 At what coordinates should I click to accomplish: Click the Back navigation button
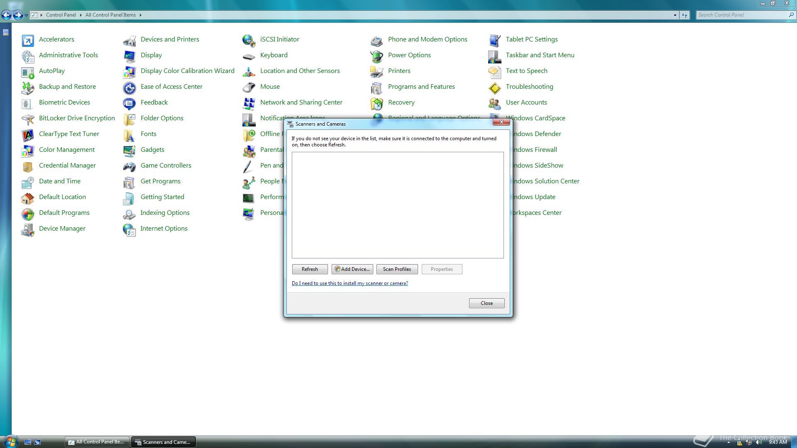tap(6, 15)
